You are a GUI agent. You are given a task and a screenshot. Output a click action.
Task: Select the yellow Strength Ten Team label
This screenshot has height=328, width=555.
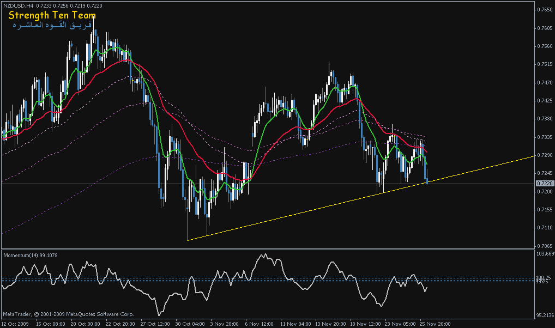coord(52,16)
